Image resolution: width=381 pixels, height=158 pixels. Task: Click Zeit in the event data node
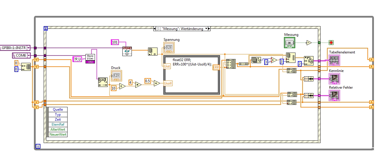tap(58, 120)
